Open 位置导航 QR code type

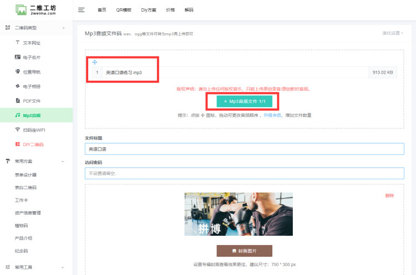[x=31, y=72]
